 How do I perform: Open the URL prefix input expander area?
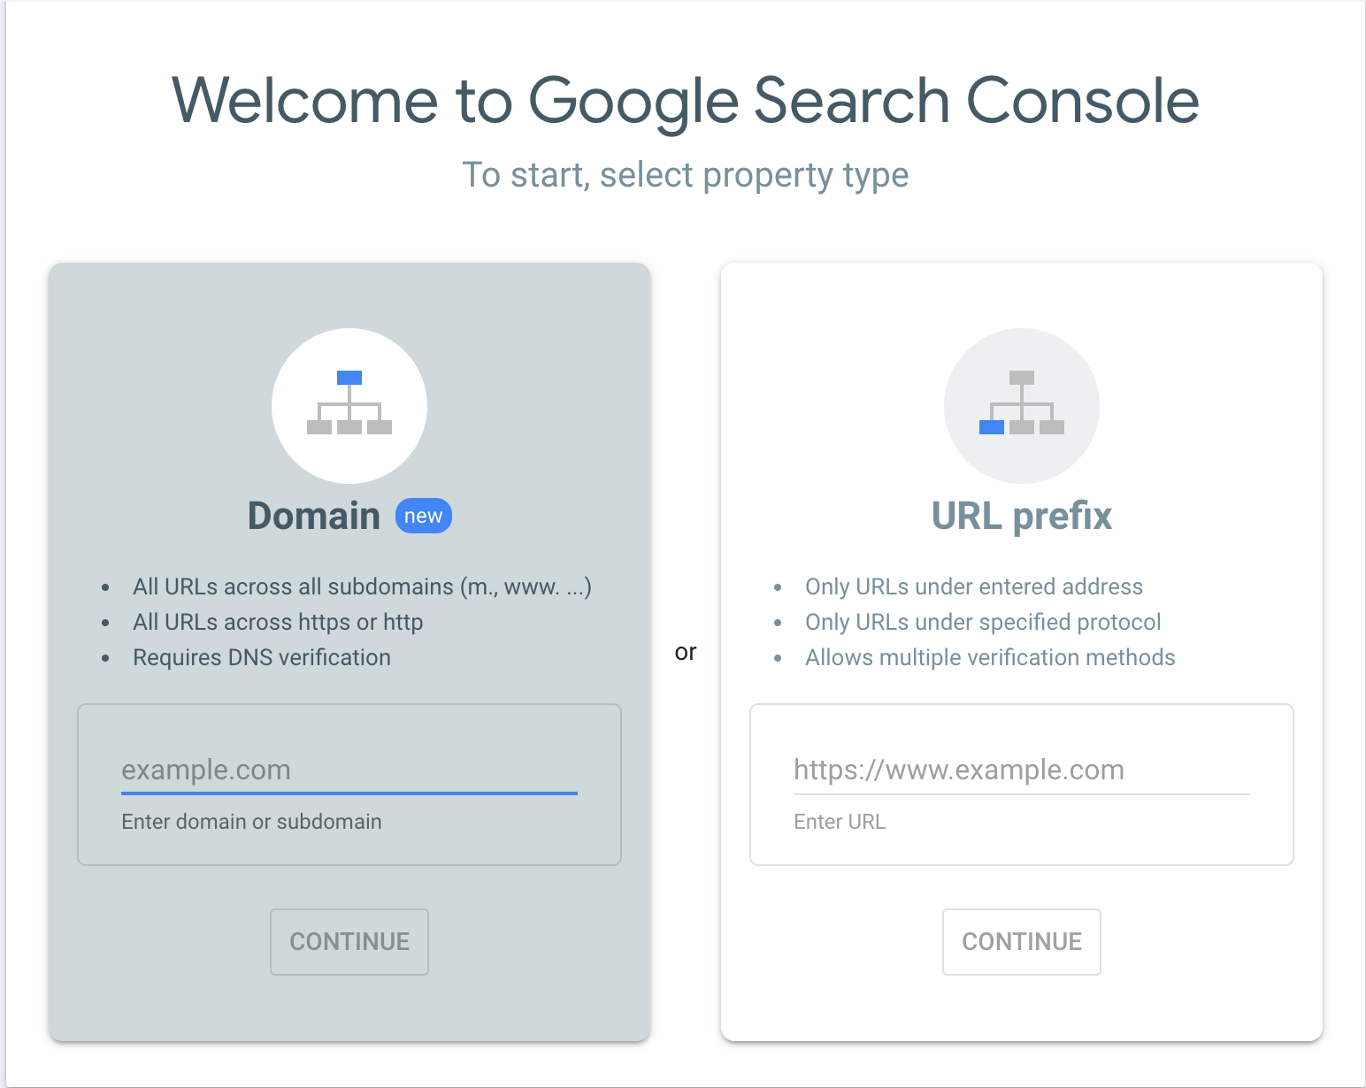coord(1021,784)
